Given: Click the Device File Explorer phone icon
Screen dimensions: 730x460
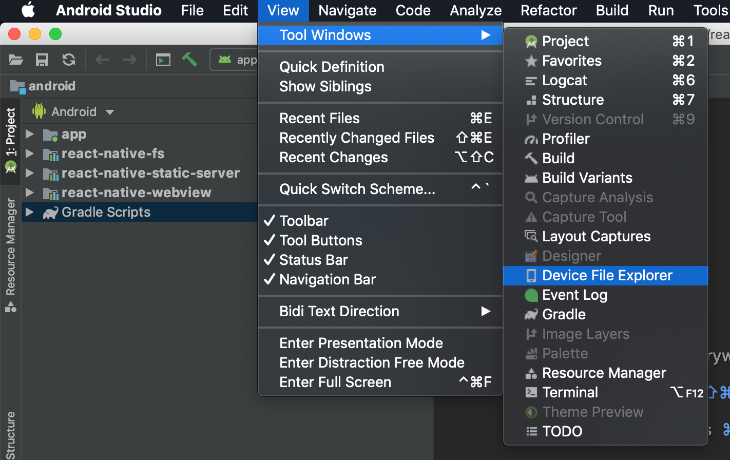Looking at the screenshot, I should [531, 276].
